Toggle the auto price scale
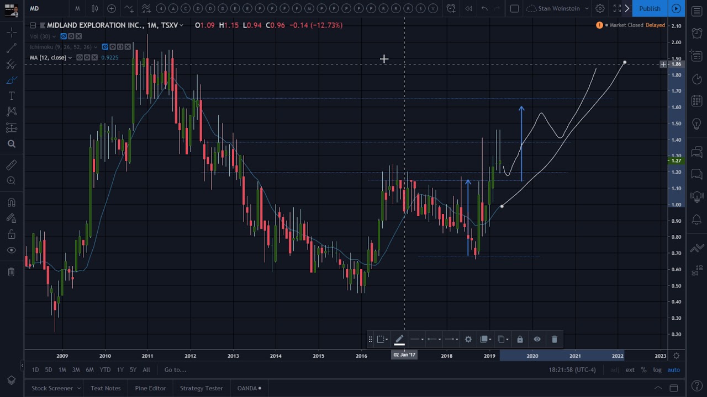The width and height of the screenshot is (707, 397). pyautogui.click(x=673, y=370)
